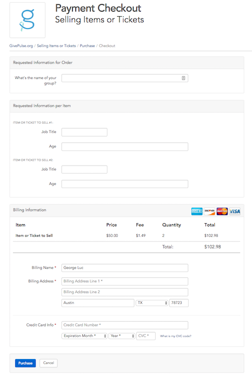Go to the Purchase breadcrumb link
This screenshot has width=252, height=380.
[x=87, y=46]
